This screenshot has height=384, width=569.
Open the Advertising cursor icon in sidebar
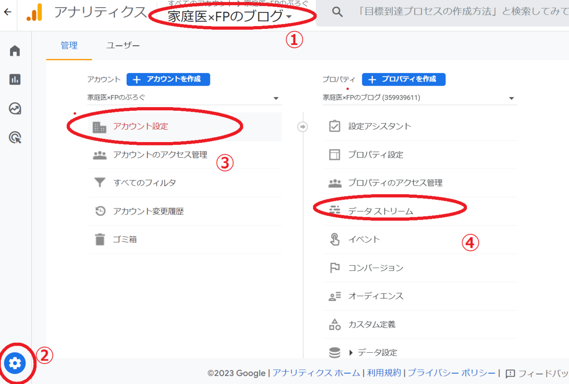tap(15, 138)
